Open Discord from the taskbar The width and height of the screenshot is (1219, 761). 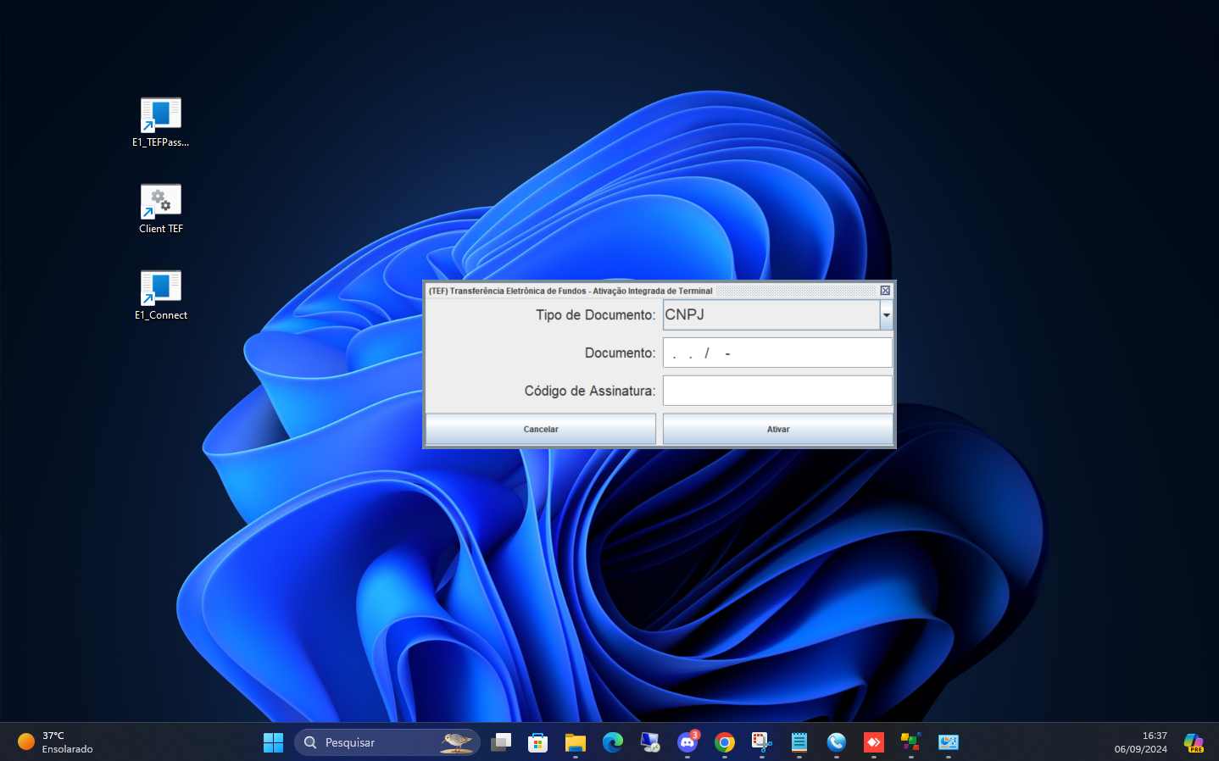[x=687, y=742]
